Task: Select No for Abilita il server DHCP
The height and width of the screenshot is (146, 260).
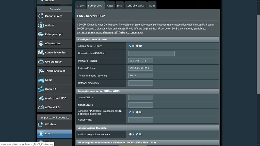Action: [x=137, y=46]
